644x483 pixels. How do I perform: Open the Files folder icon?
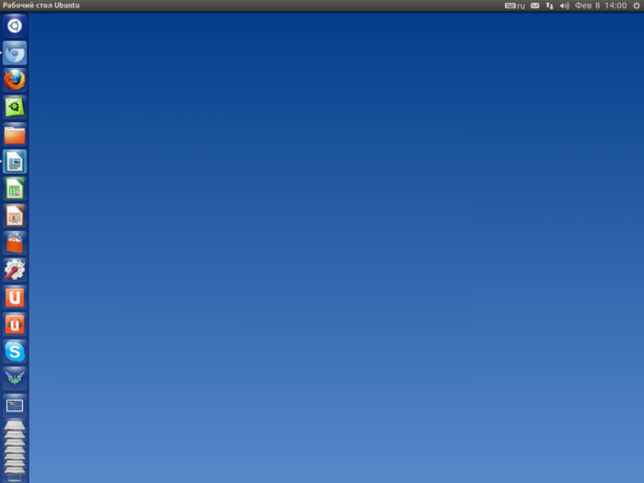pos(15,134)
